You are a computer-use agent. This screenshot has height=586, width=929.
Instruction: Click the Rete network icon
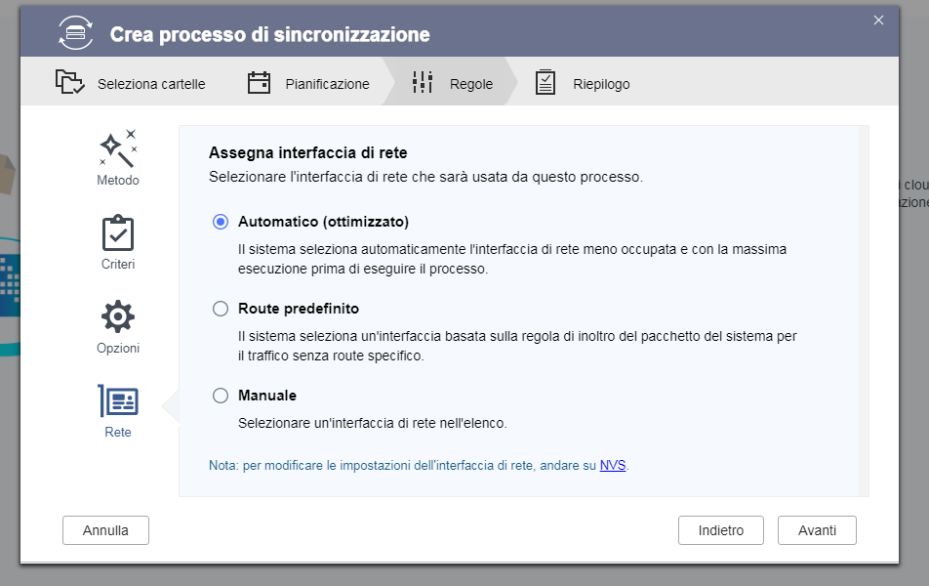point(118,400)
